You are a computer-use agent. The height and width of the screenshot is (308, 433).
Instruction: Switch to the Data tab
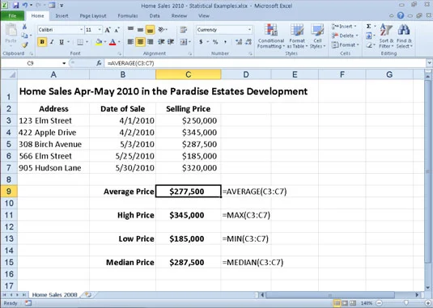coord(155,15)
